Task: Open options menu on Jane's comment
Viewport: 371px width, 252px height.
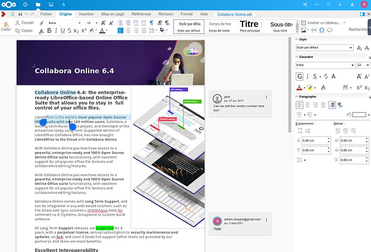Action: pos(266,97)
